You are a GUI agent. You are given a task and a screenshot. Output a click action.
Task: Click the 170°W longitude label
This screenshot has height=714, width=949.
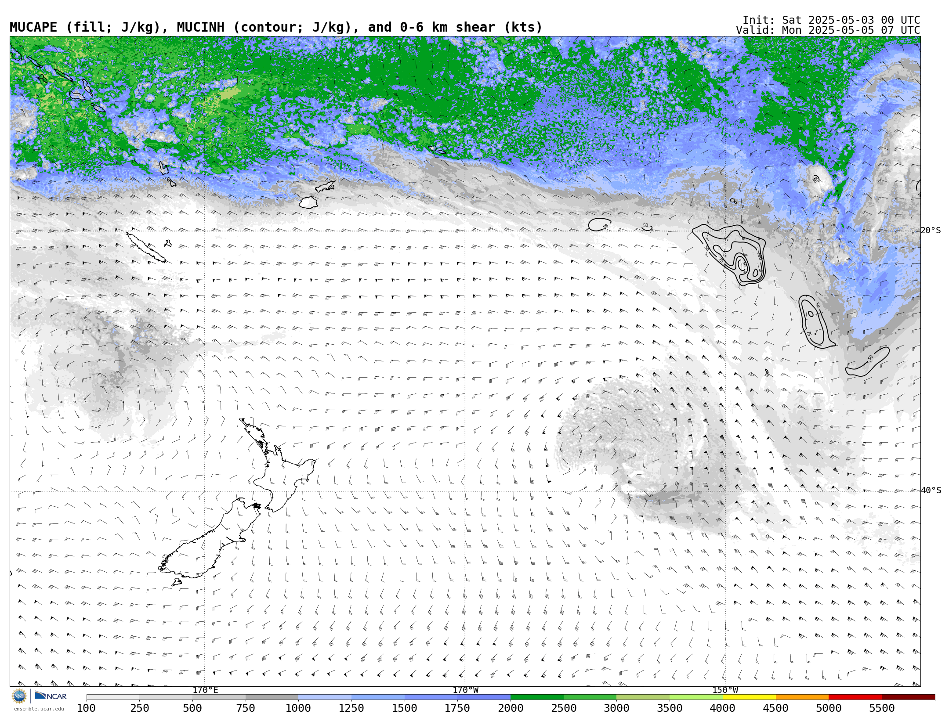[465, 690]
